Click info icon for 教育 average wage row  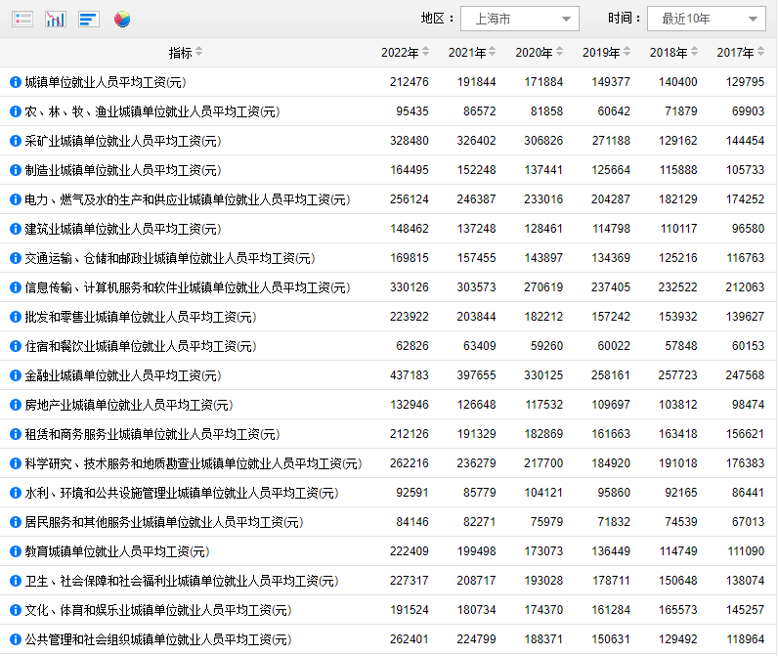(x=16, y=551)
